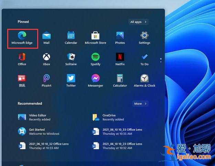This screenshot has height=166, width=215.
Task: Launch the Office app
Action: tap(22, 59)
